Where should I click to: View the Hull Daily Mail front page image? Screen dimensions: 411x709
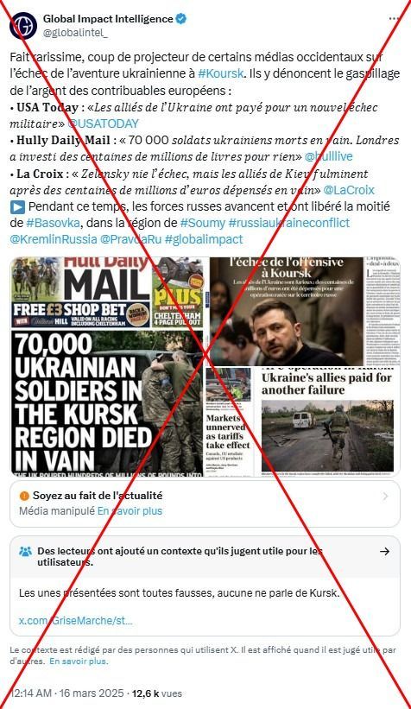point(107,366)
